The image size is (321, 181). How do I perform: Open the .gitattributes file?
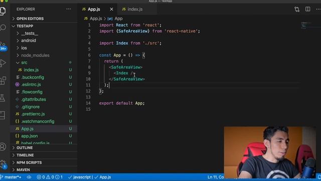tap(44, 100)
